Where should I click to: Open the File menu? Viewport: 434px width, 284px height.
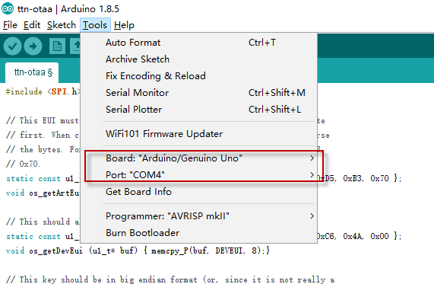[10, 25]
